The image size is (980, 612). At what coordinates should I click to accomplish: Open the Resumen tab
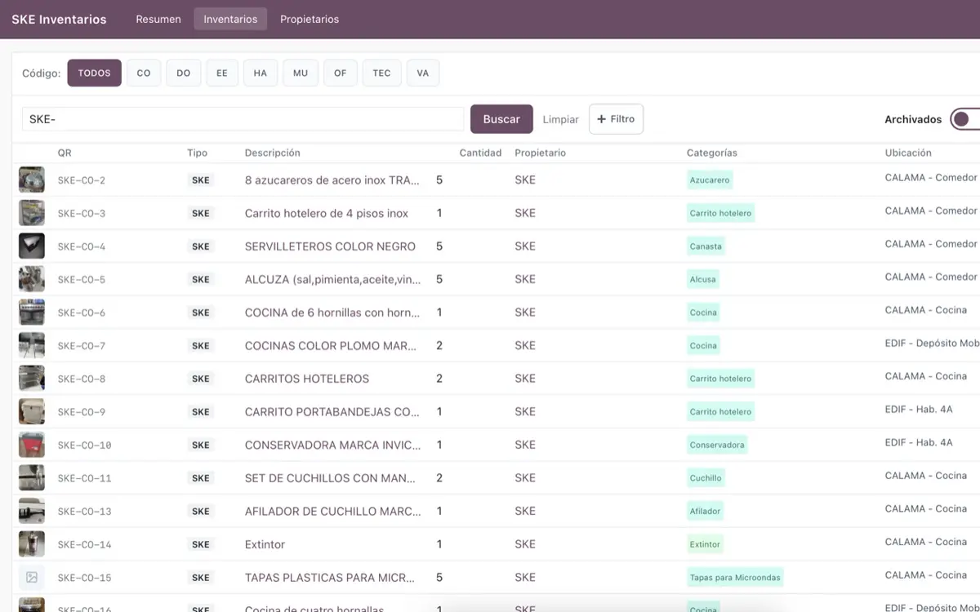[158, 19]
